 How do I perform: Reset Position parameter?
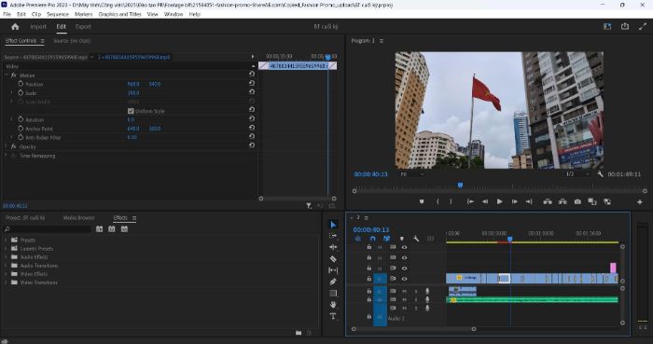coord(252,83)
